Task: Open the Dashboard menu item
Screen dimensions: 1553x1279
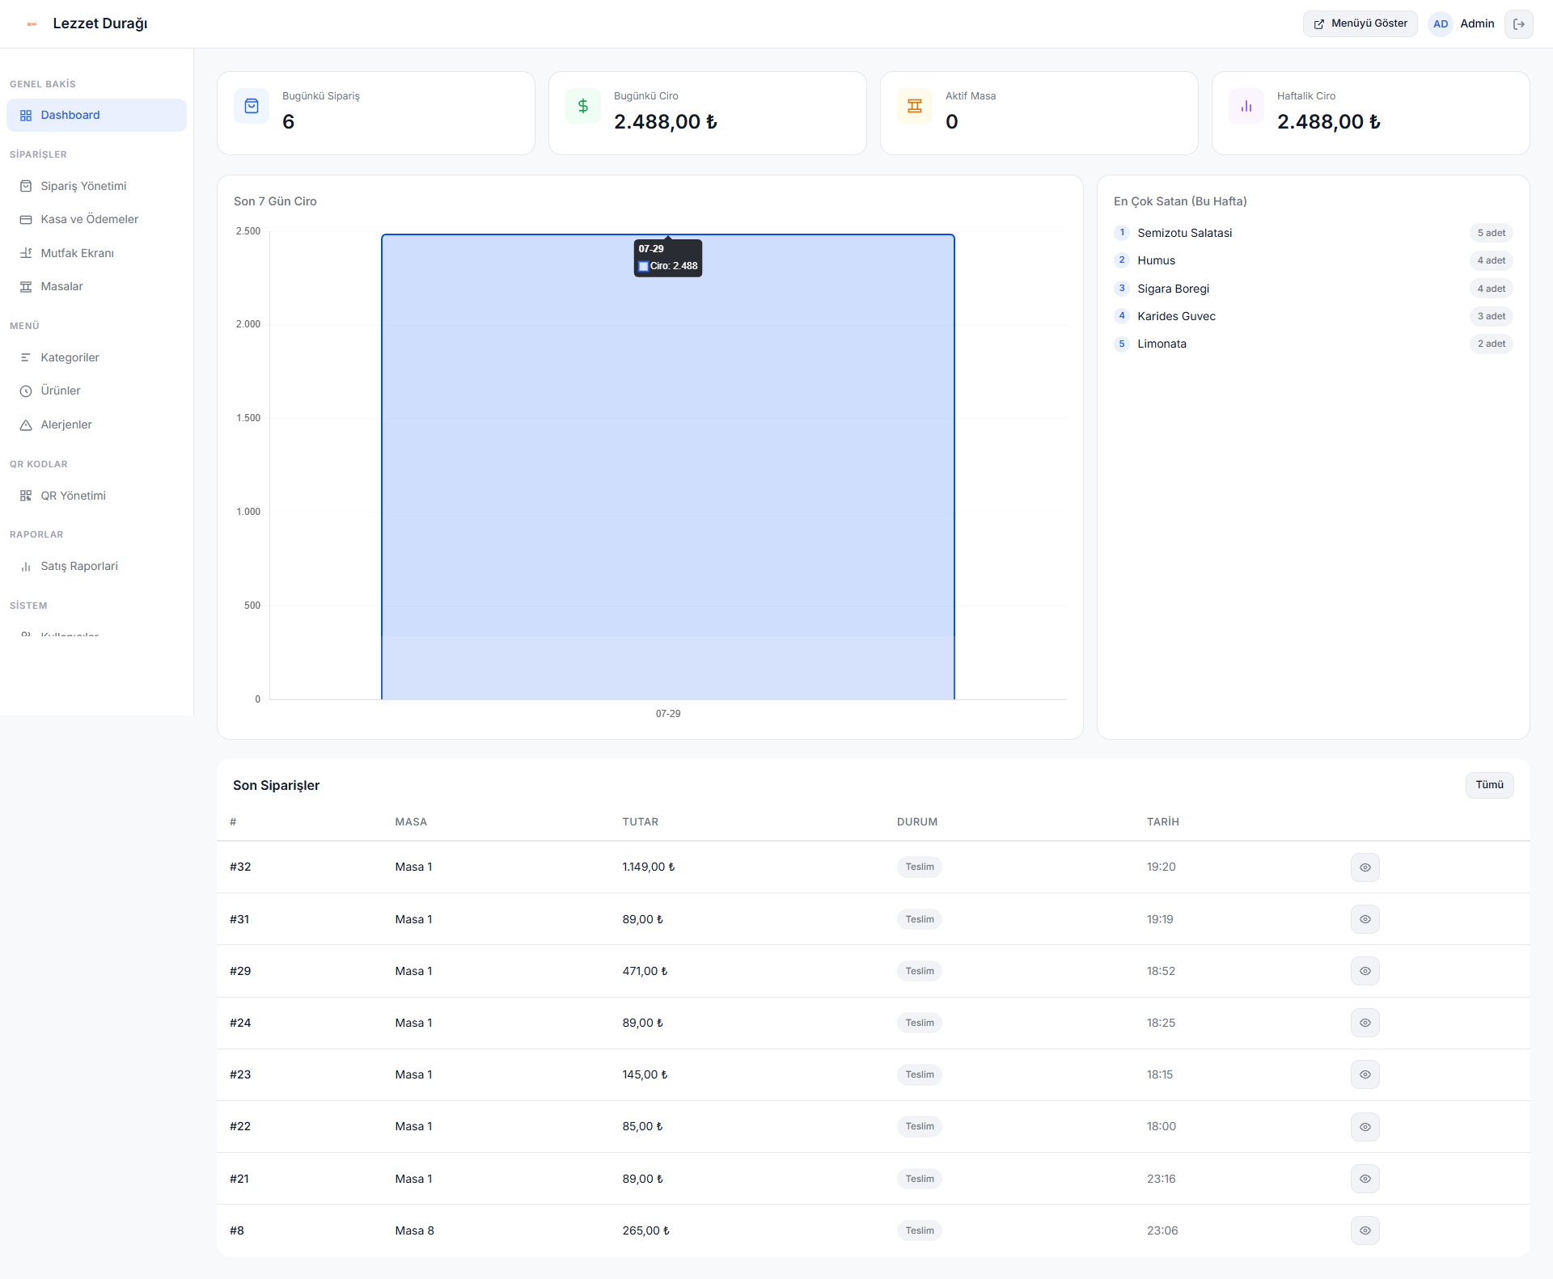Action: [x=96, y=116]
